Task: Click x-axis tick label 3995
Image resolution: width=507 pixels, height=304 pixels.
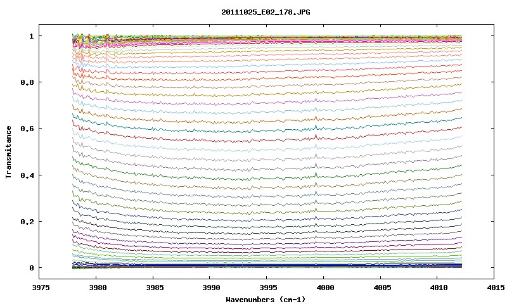Action: 269,288
